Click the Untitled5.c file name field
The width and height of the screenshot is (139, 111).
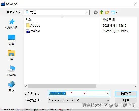[79, 93]
